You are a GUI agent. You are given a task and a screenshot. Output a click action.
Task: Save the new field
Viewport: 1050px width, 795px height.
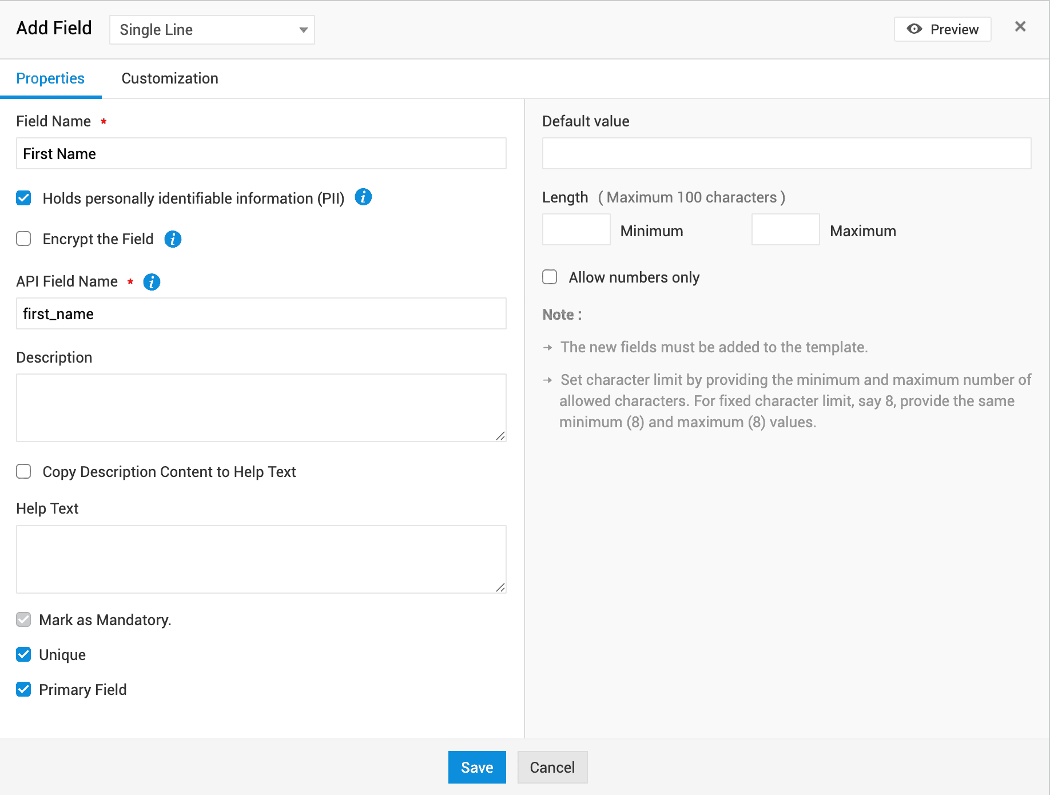[476, 767]
